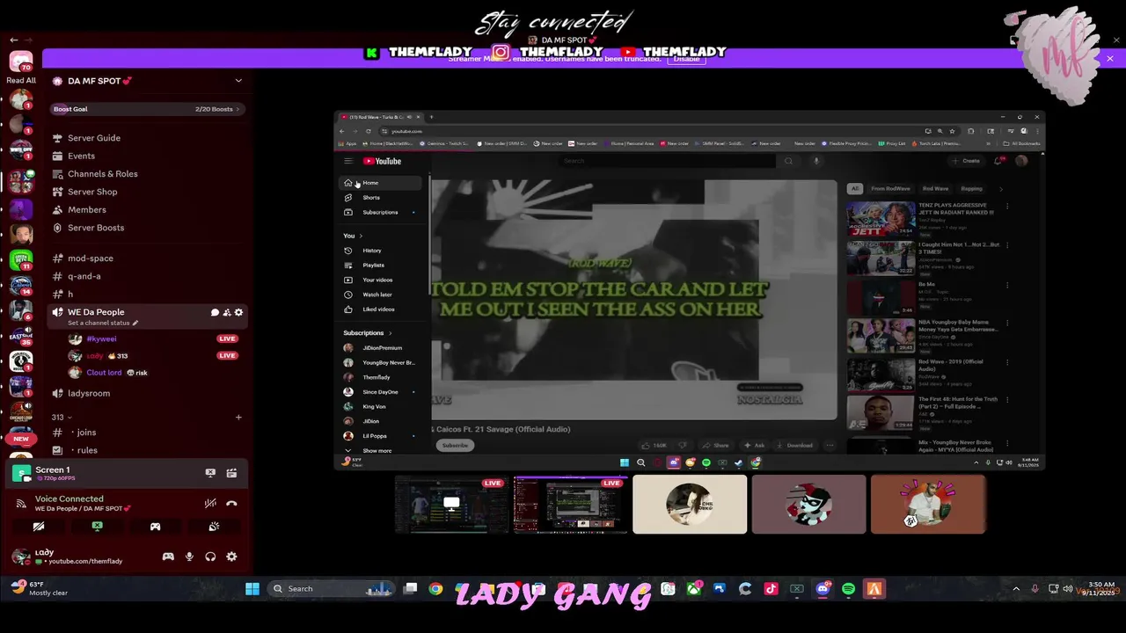The image size is (1126, 633).
Task: Open edit channel gear on WE Da People
Action: [238, 313]
